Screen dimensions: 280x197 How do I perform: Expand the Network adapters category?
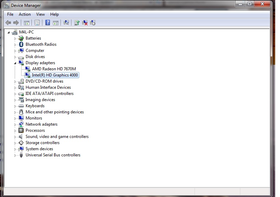(x=15, y=125)
